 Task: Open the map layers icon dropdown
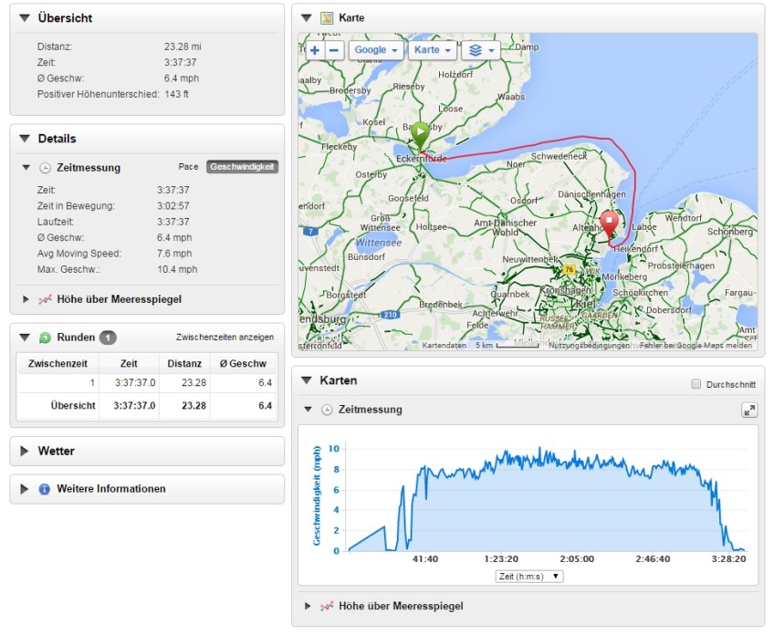[480, 50]
